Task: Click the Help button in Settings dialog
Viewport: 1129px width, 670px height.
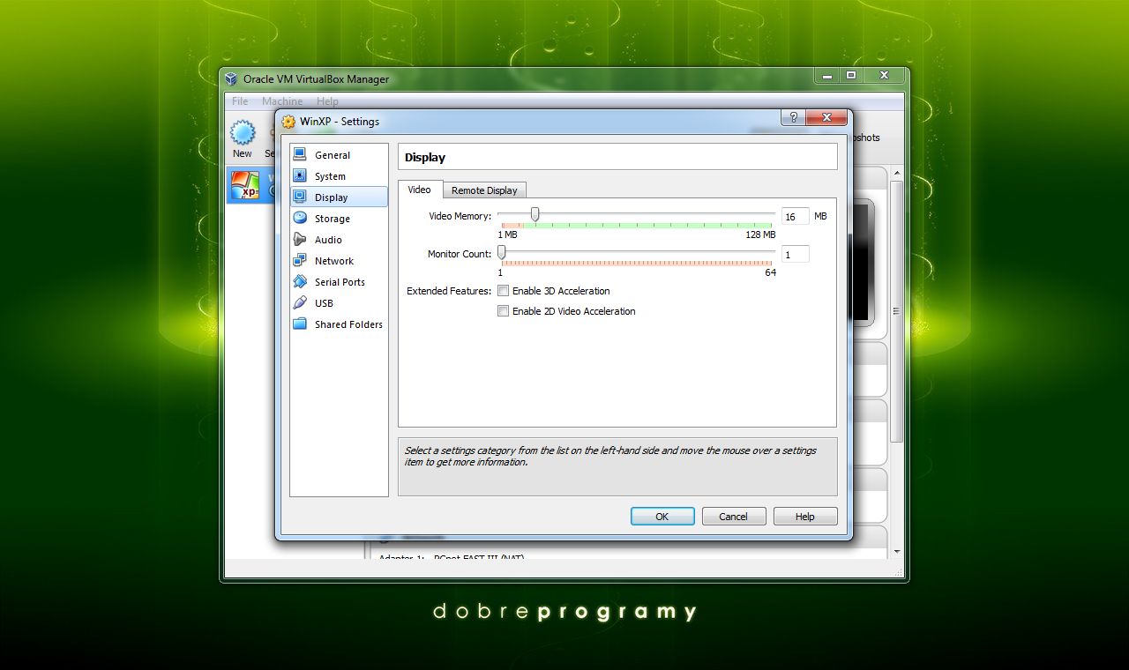Action: point(805,517)
